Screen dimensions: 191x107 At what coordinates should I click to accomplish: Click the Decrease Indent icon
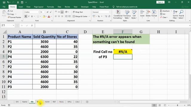(66, 16)
